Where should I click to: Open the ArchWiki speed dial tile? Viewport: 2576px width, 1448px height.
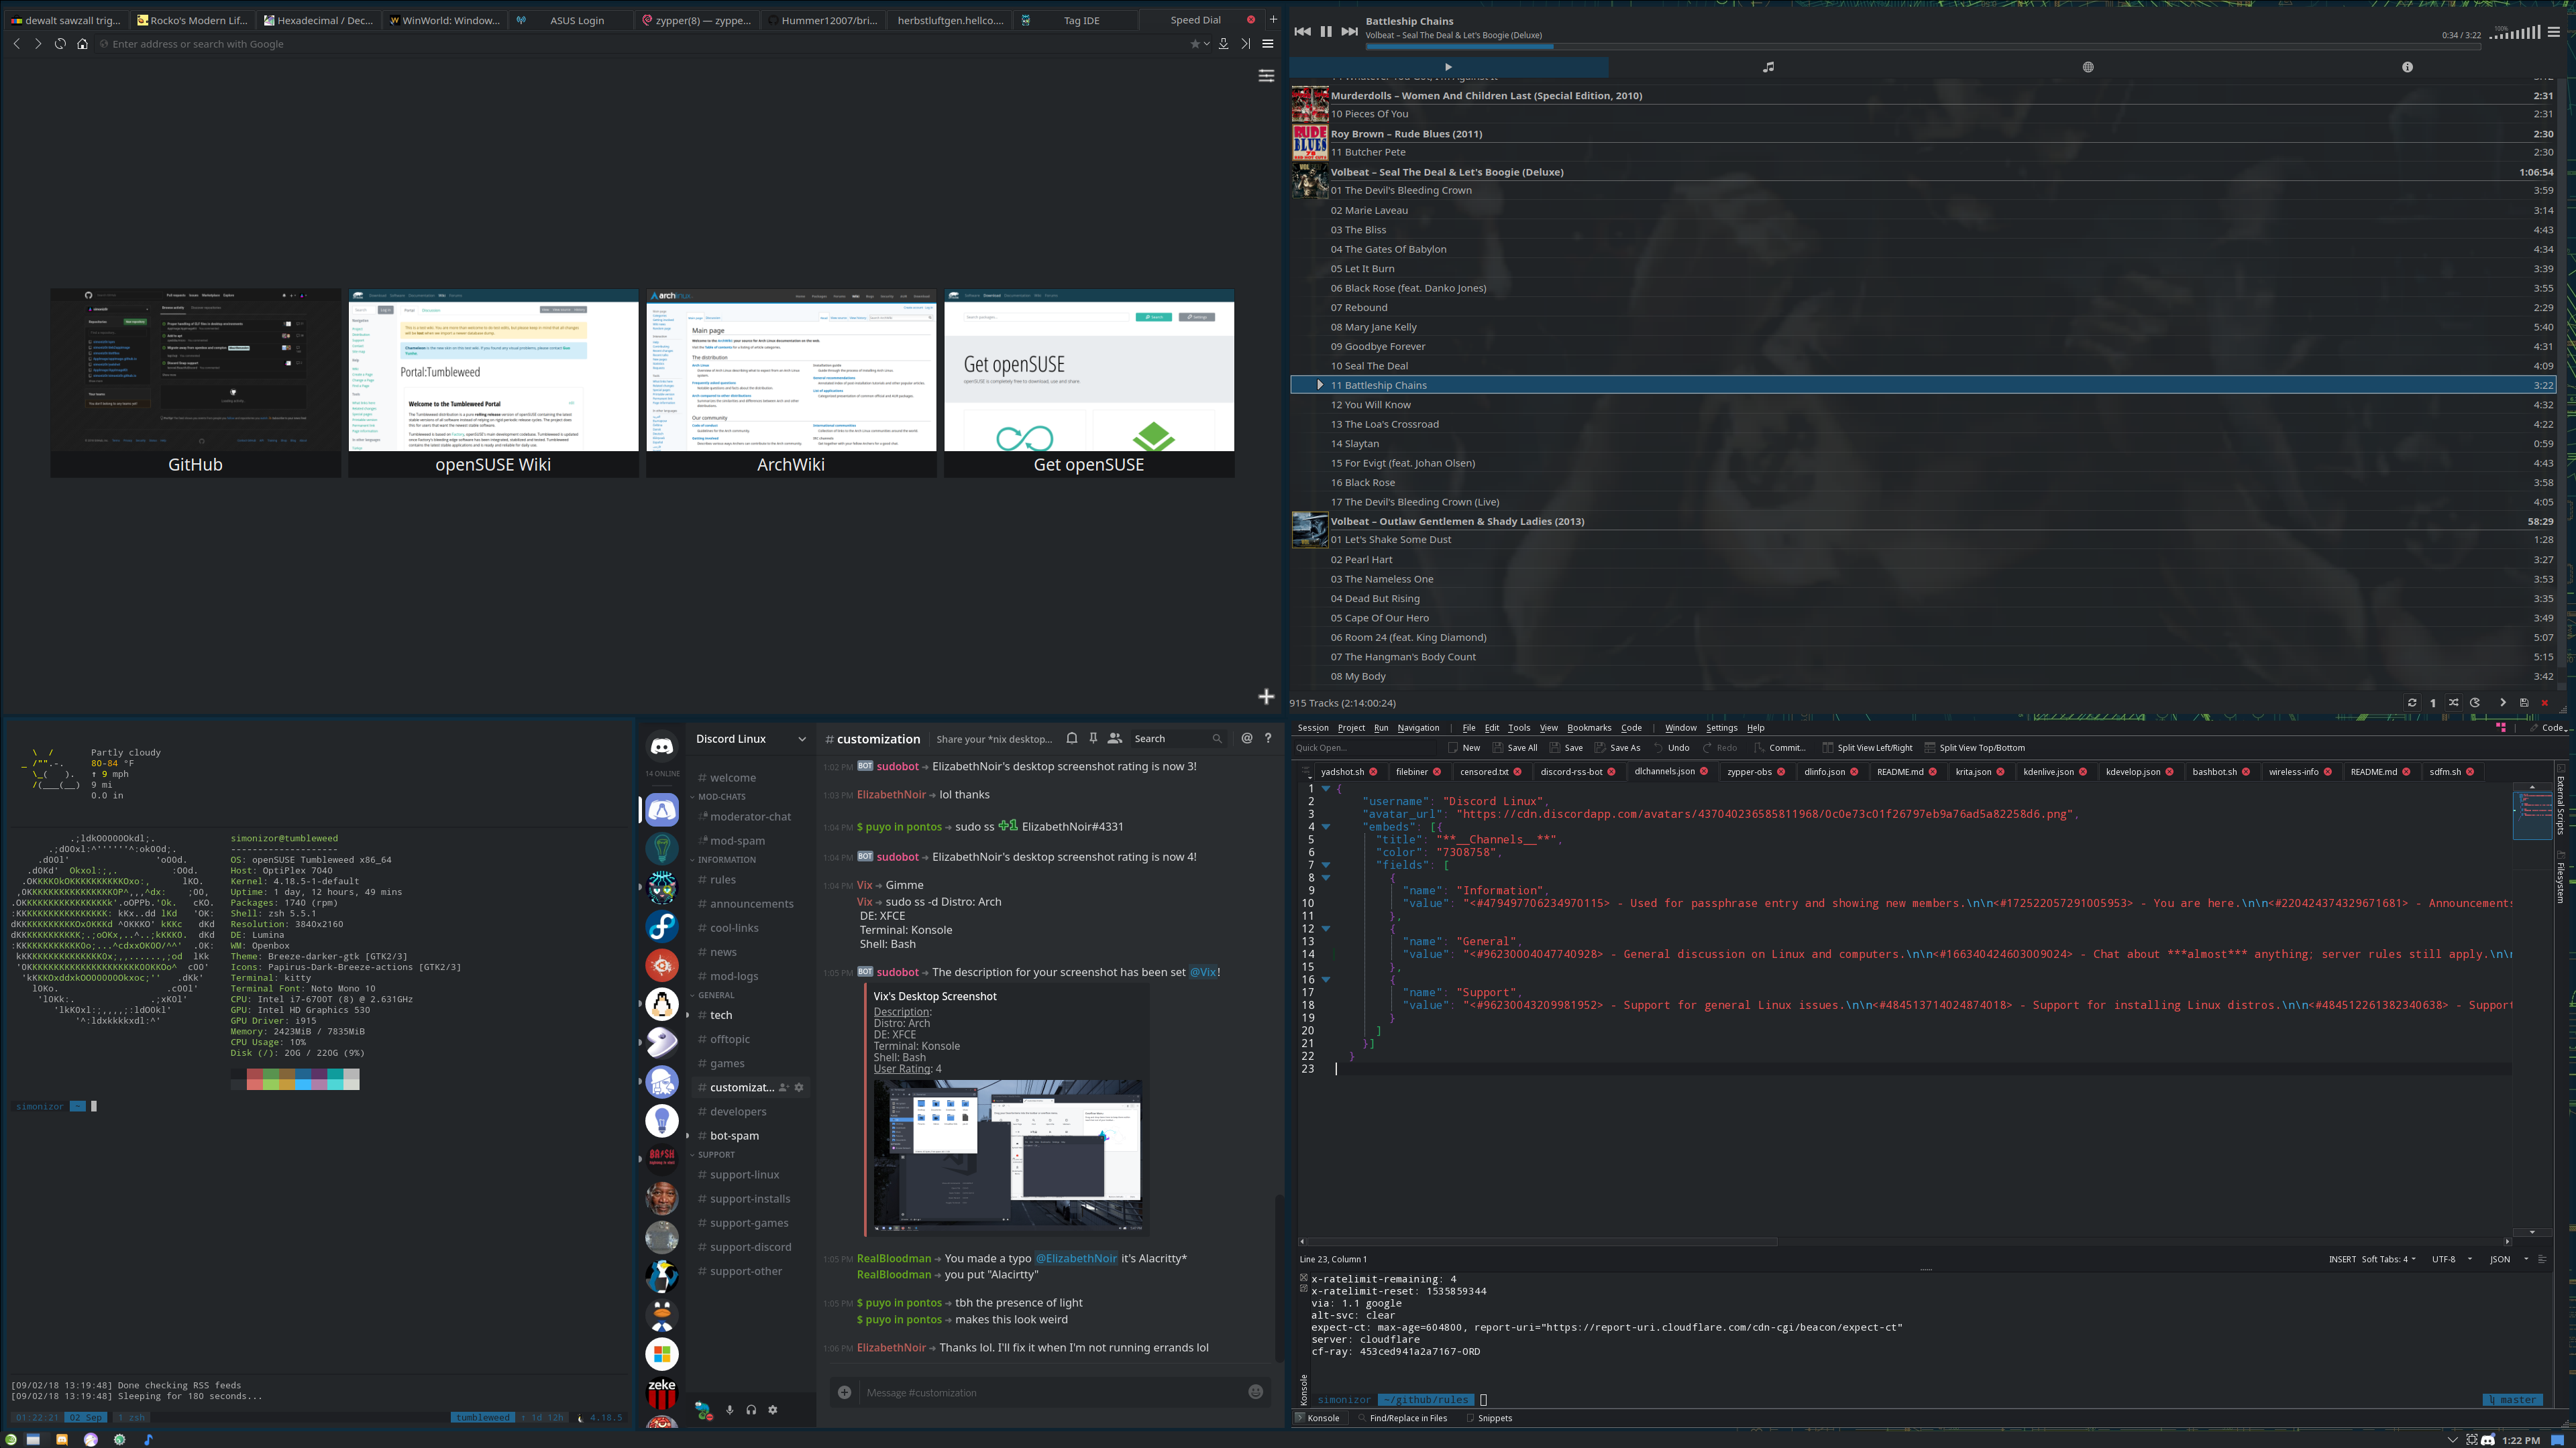tap(791, 383)
